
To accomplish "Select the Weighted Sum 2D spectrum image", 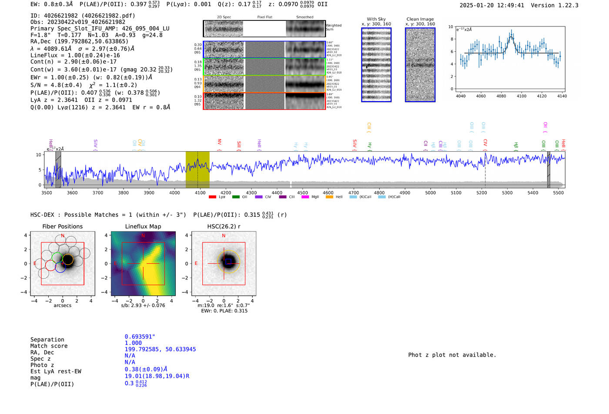I will (x=224, y=29).
